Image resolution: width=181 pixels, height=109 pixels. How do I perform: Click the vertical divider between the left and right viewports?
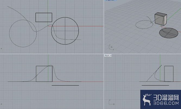coord(104,54)
